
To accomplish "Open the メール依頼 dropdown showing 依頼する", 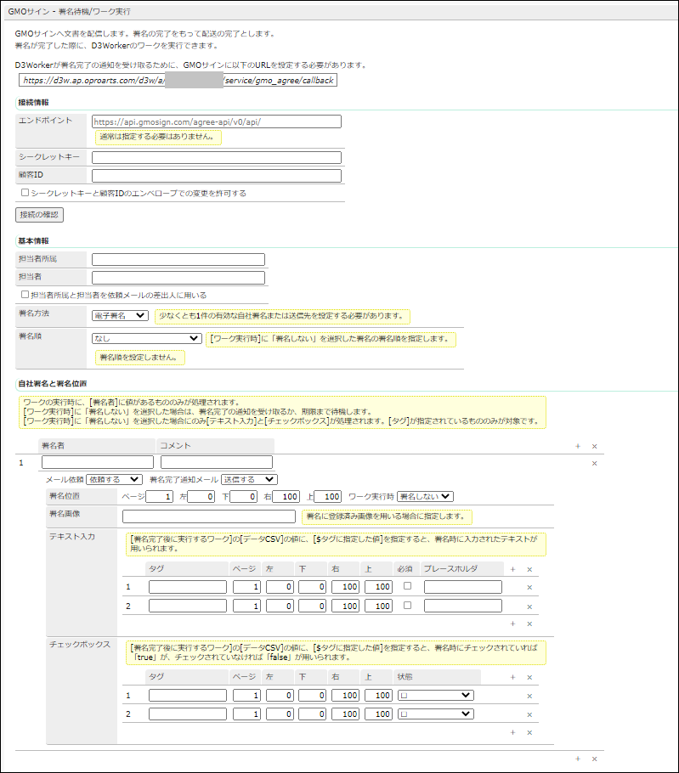I will pos(115,479).
